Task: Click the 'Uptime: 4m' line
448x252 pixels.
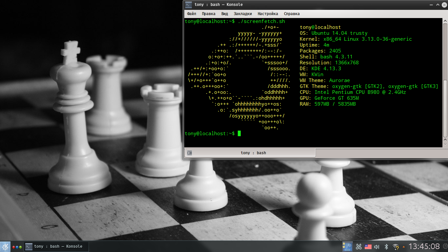Action: [314, 45]
